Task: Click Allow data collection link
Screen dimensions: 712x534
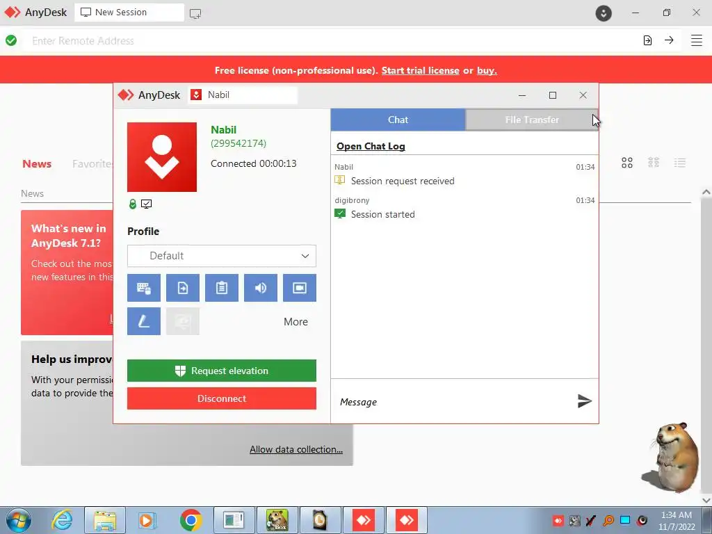Action: [x=296, y=450]
